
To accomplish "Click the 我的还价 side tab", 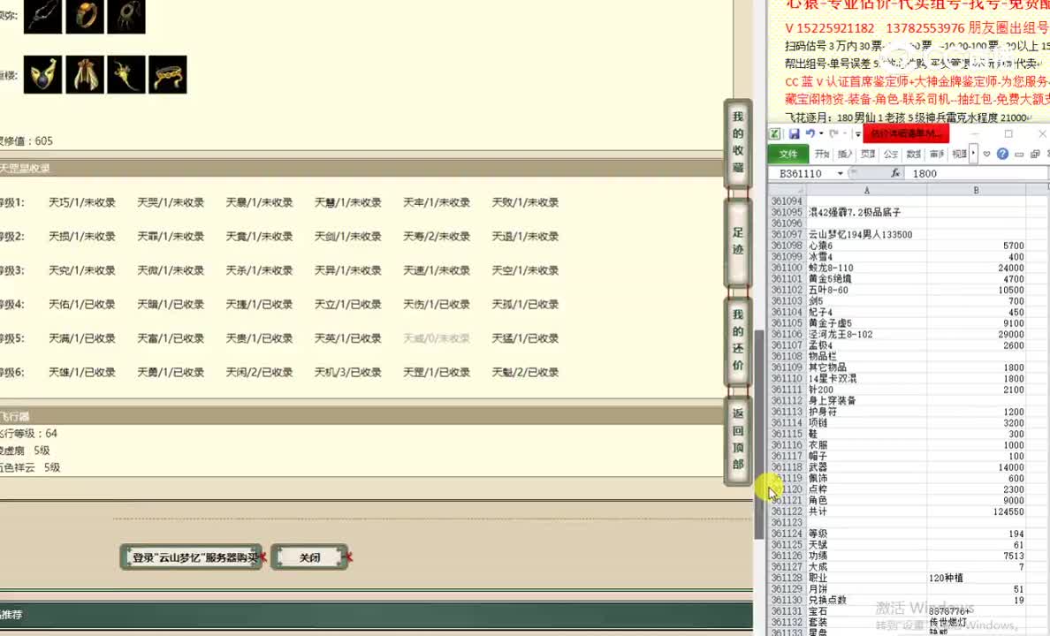I will tap(738, 340).
